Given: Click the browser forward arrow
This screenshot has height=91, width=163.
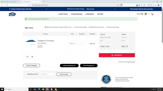Looking at the screenshot, I should [4, 5].
